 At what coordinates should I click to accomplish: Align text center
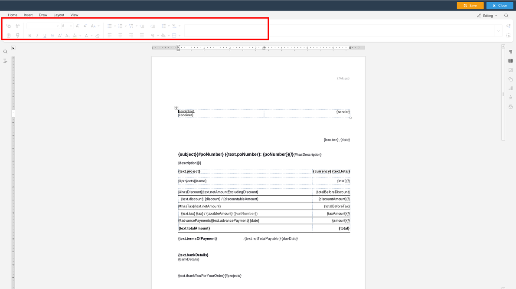(x=121, y=36)
